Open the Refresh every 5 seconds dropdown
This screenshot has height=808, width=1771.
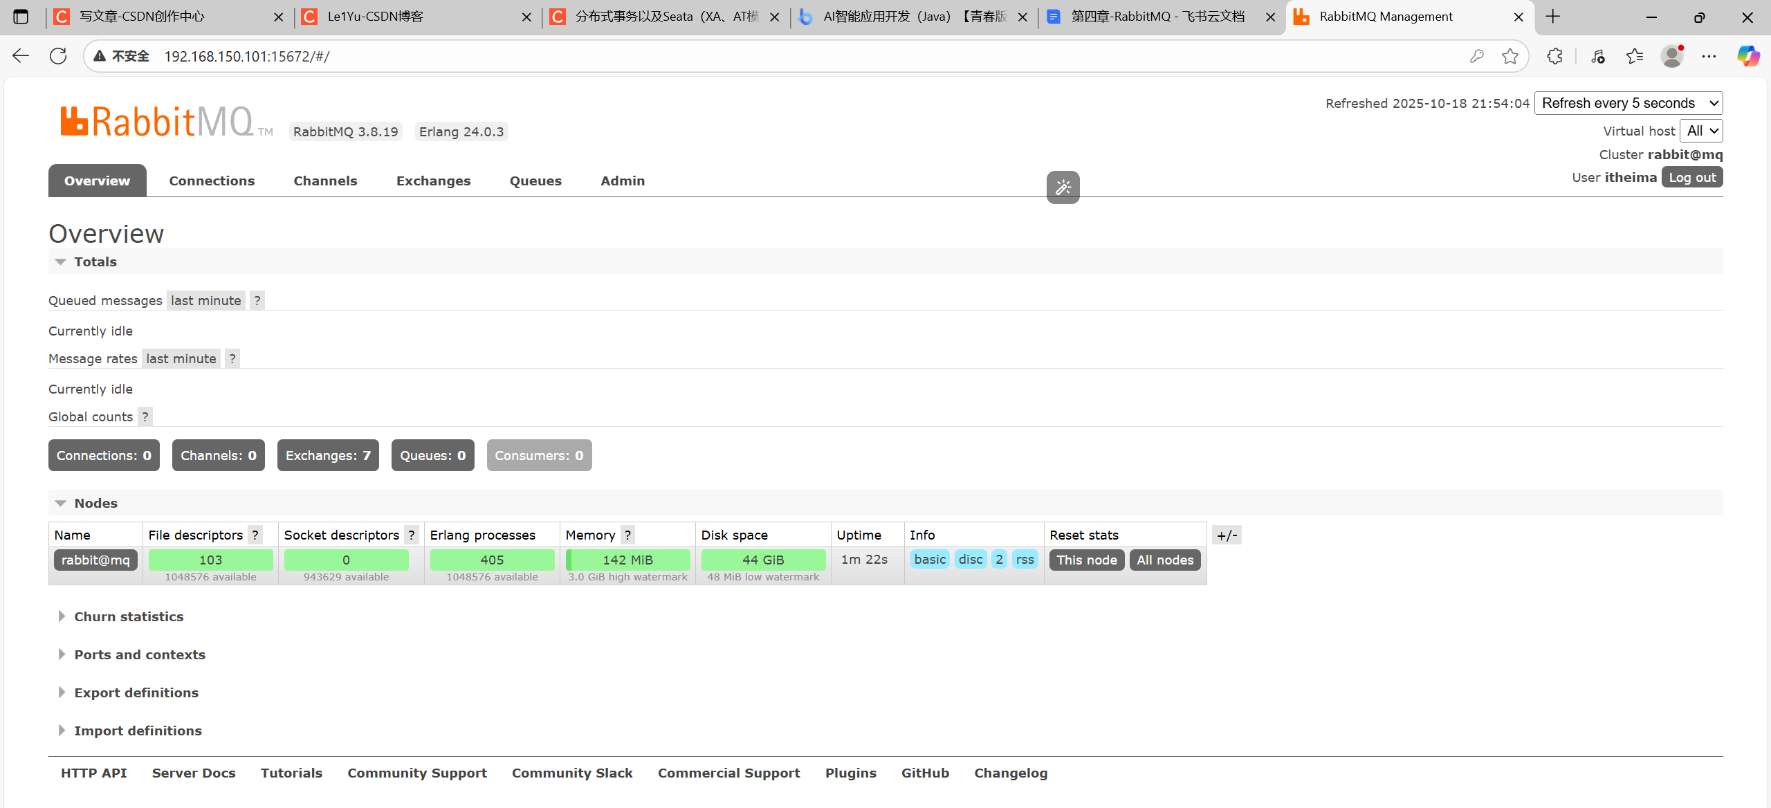click(x=1628, y=103)
